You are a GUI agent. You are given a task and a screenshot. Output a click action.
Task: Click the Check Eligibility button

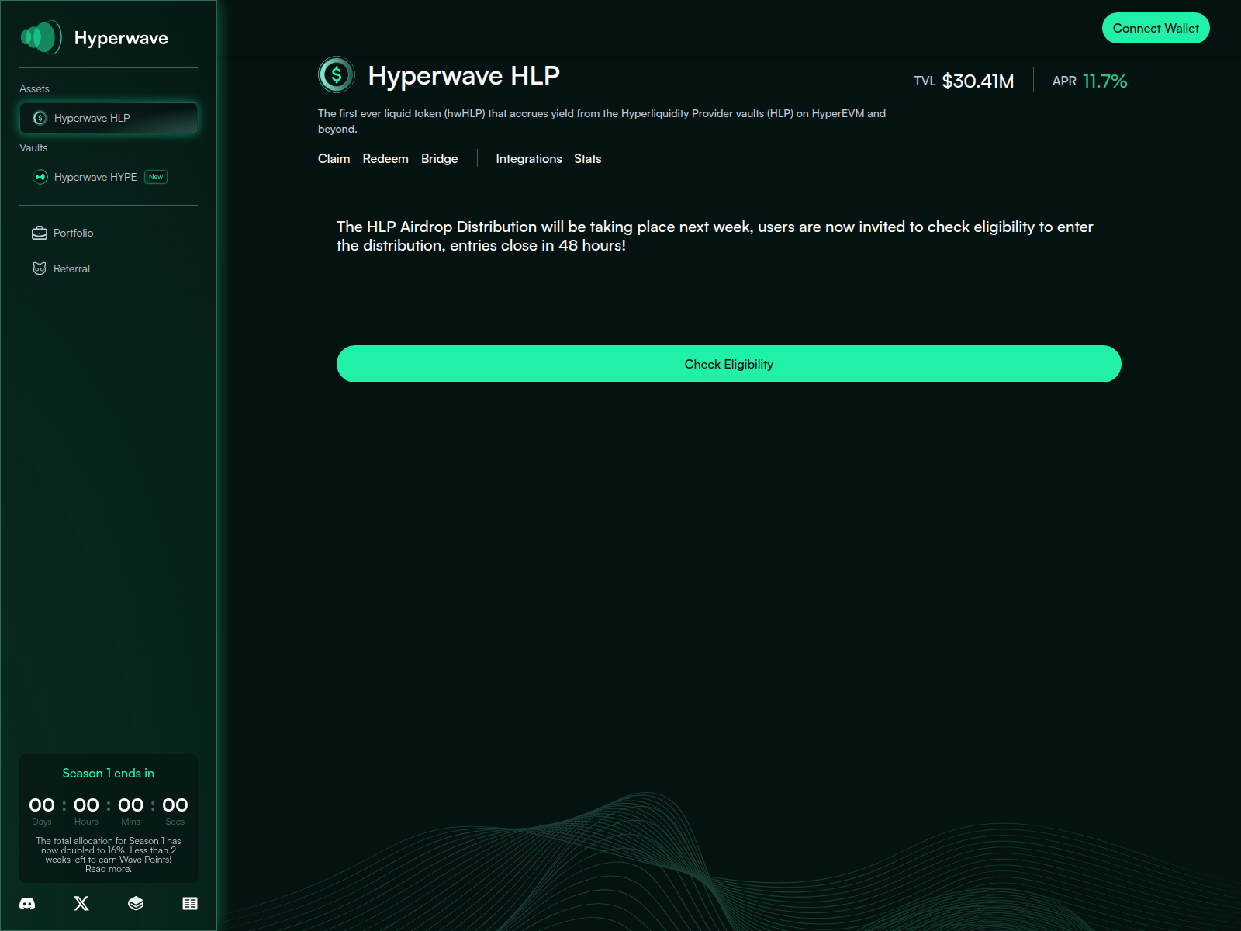click(728, 364)
